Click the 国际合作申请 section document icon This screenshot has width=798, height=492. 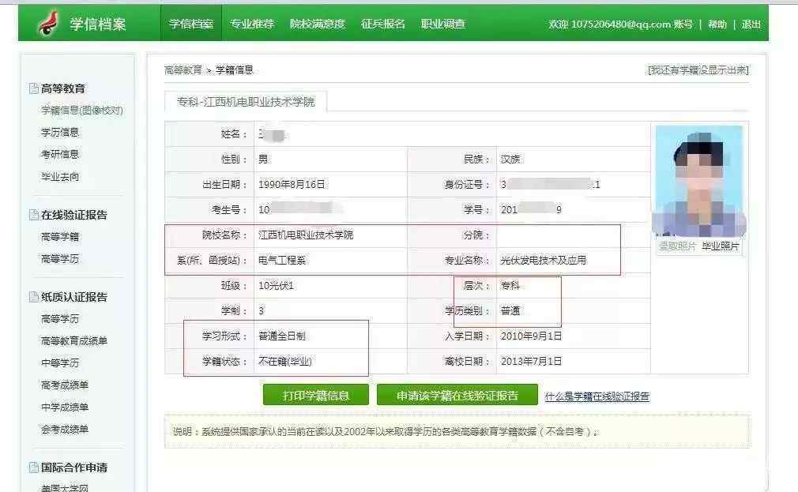(x=34, y=467)
